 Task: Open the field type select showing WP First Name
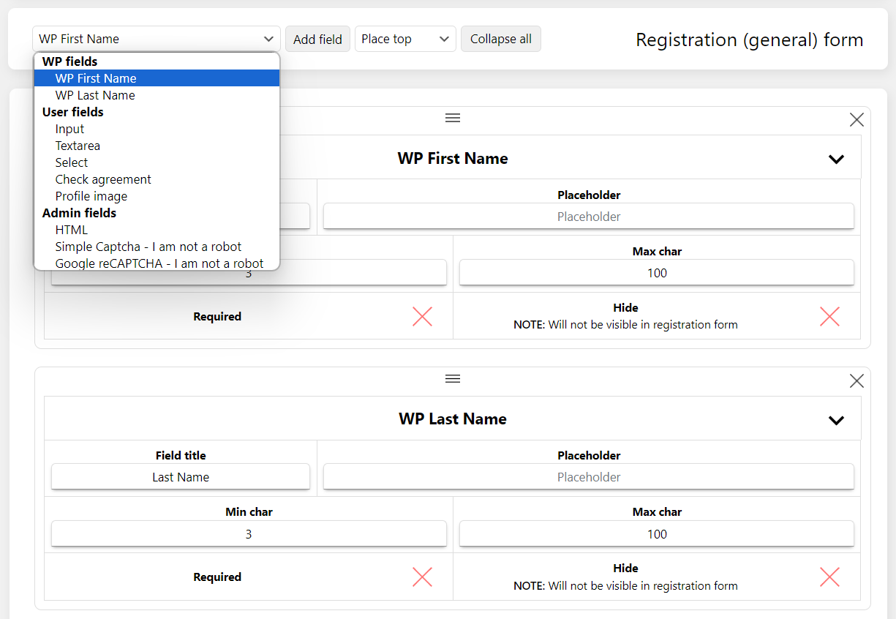(x=157, y=39)
